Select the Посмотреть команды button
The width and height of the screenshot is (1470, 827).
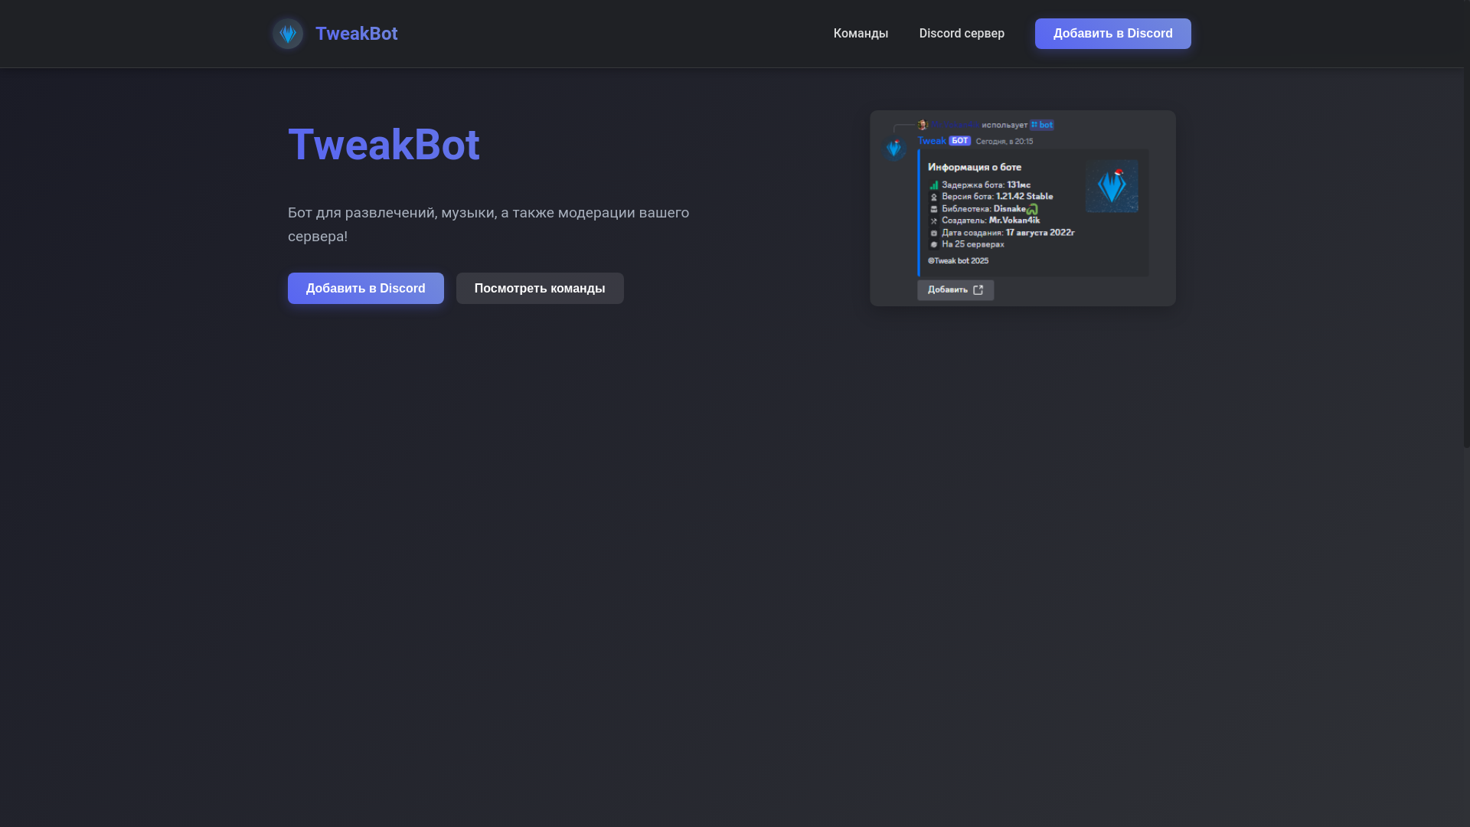(540, 289)
